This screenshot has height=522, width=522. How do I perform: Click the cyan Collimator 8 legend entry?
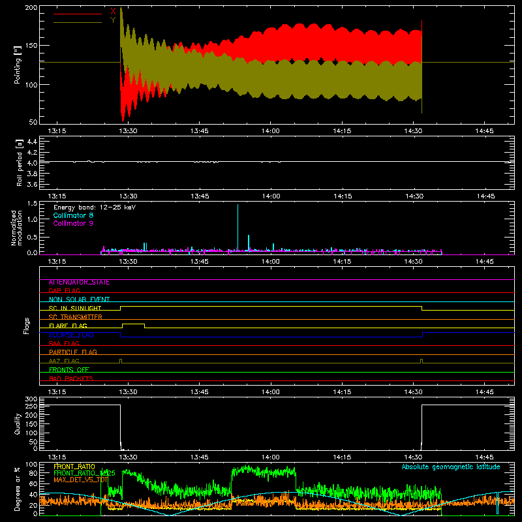click(73, 215)
